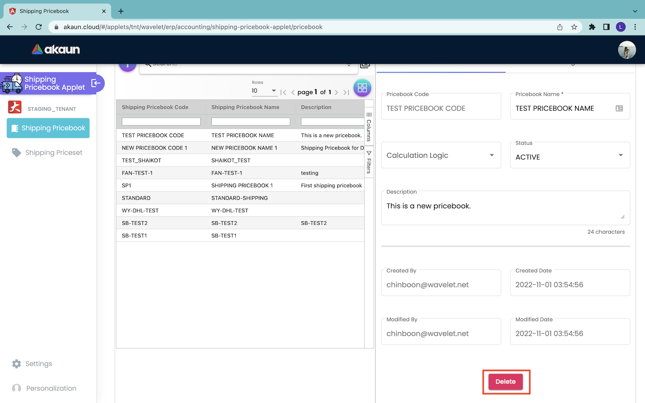Select the SB-TEST2 code cell
Image resolution: width=645 pixels, height=403 pixels.
[x=161, y=223]
